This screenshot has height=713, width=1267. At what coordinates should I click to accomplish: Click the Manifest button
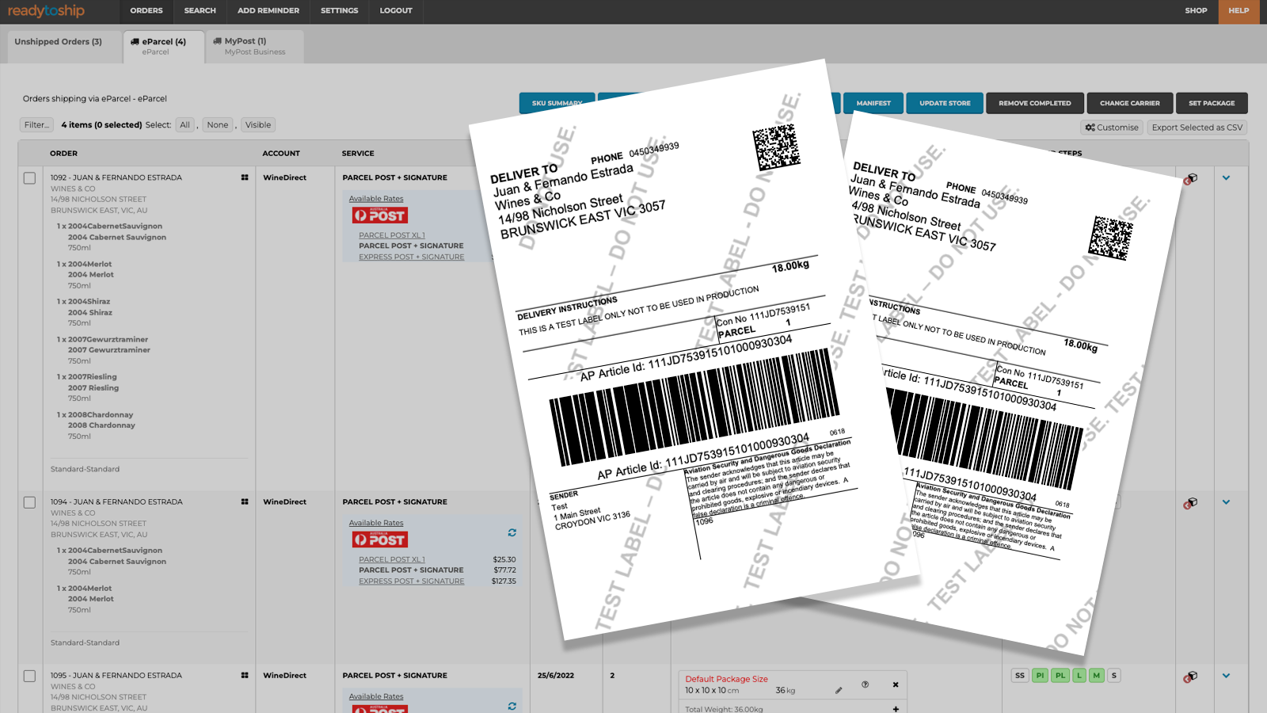(873, 103)
